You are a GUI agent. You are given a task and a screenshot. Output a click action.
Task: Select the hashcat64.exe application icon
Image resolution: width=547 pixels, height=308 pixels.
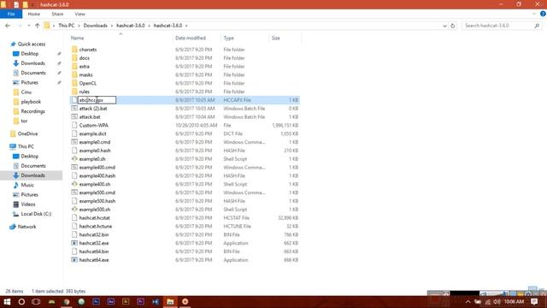point(74,260)
